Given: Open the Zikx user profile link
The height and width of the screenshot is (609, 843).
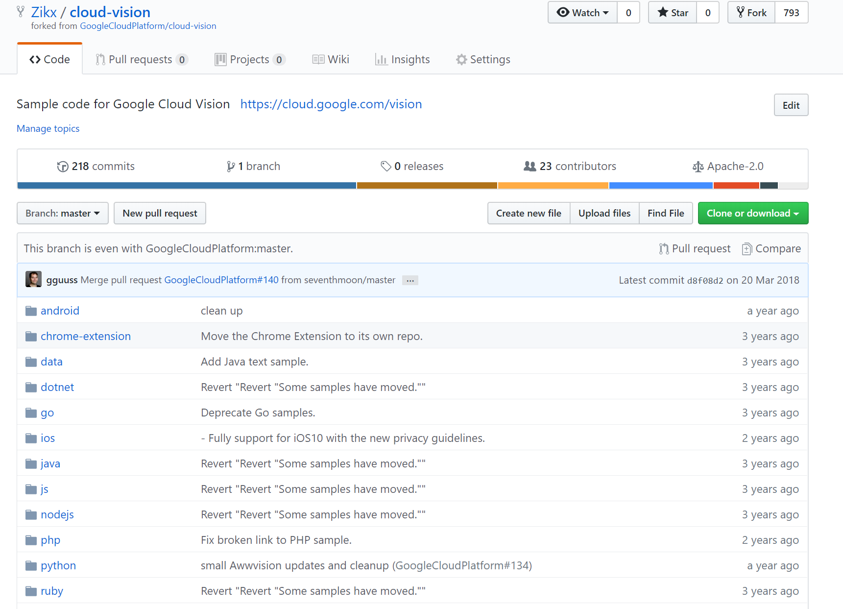Looking at the screenshot, I should (x=44, y=12).
